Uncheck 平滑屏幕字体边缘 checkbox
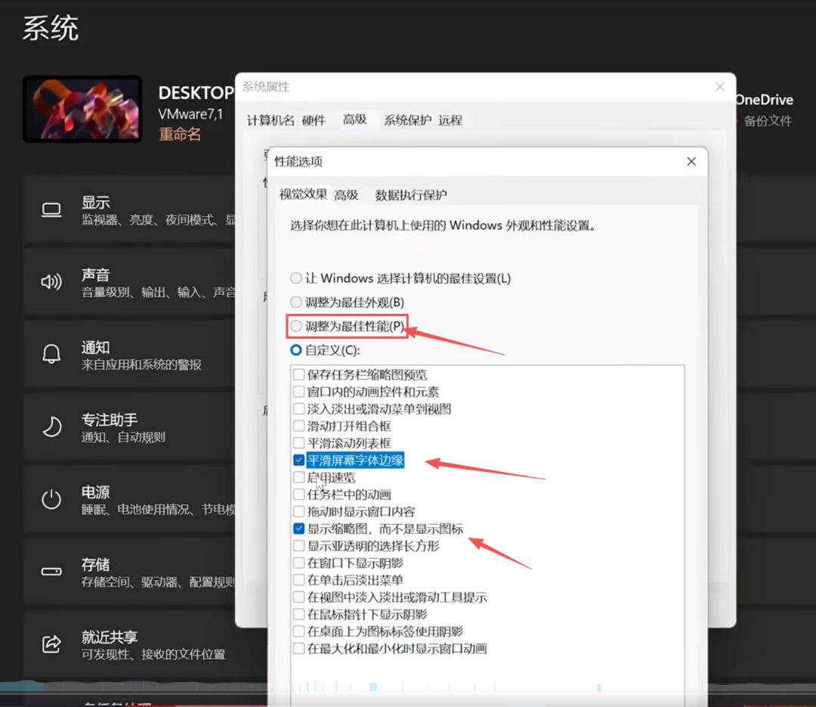The width and height of the screenshot is (816, 707). tap(299, 460)
